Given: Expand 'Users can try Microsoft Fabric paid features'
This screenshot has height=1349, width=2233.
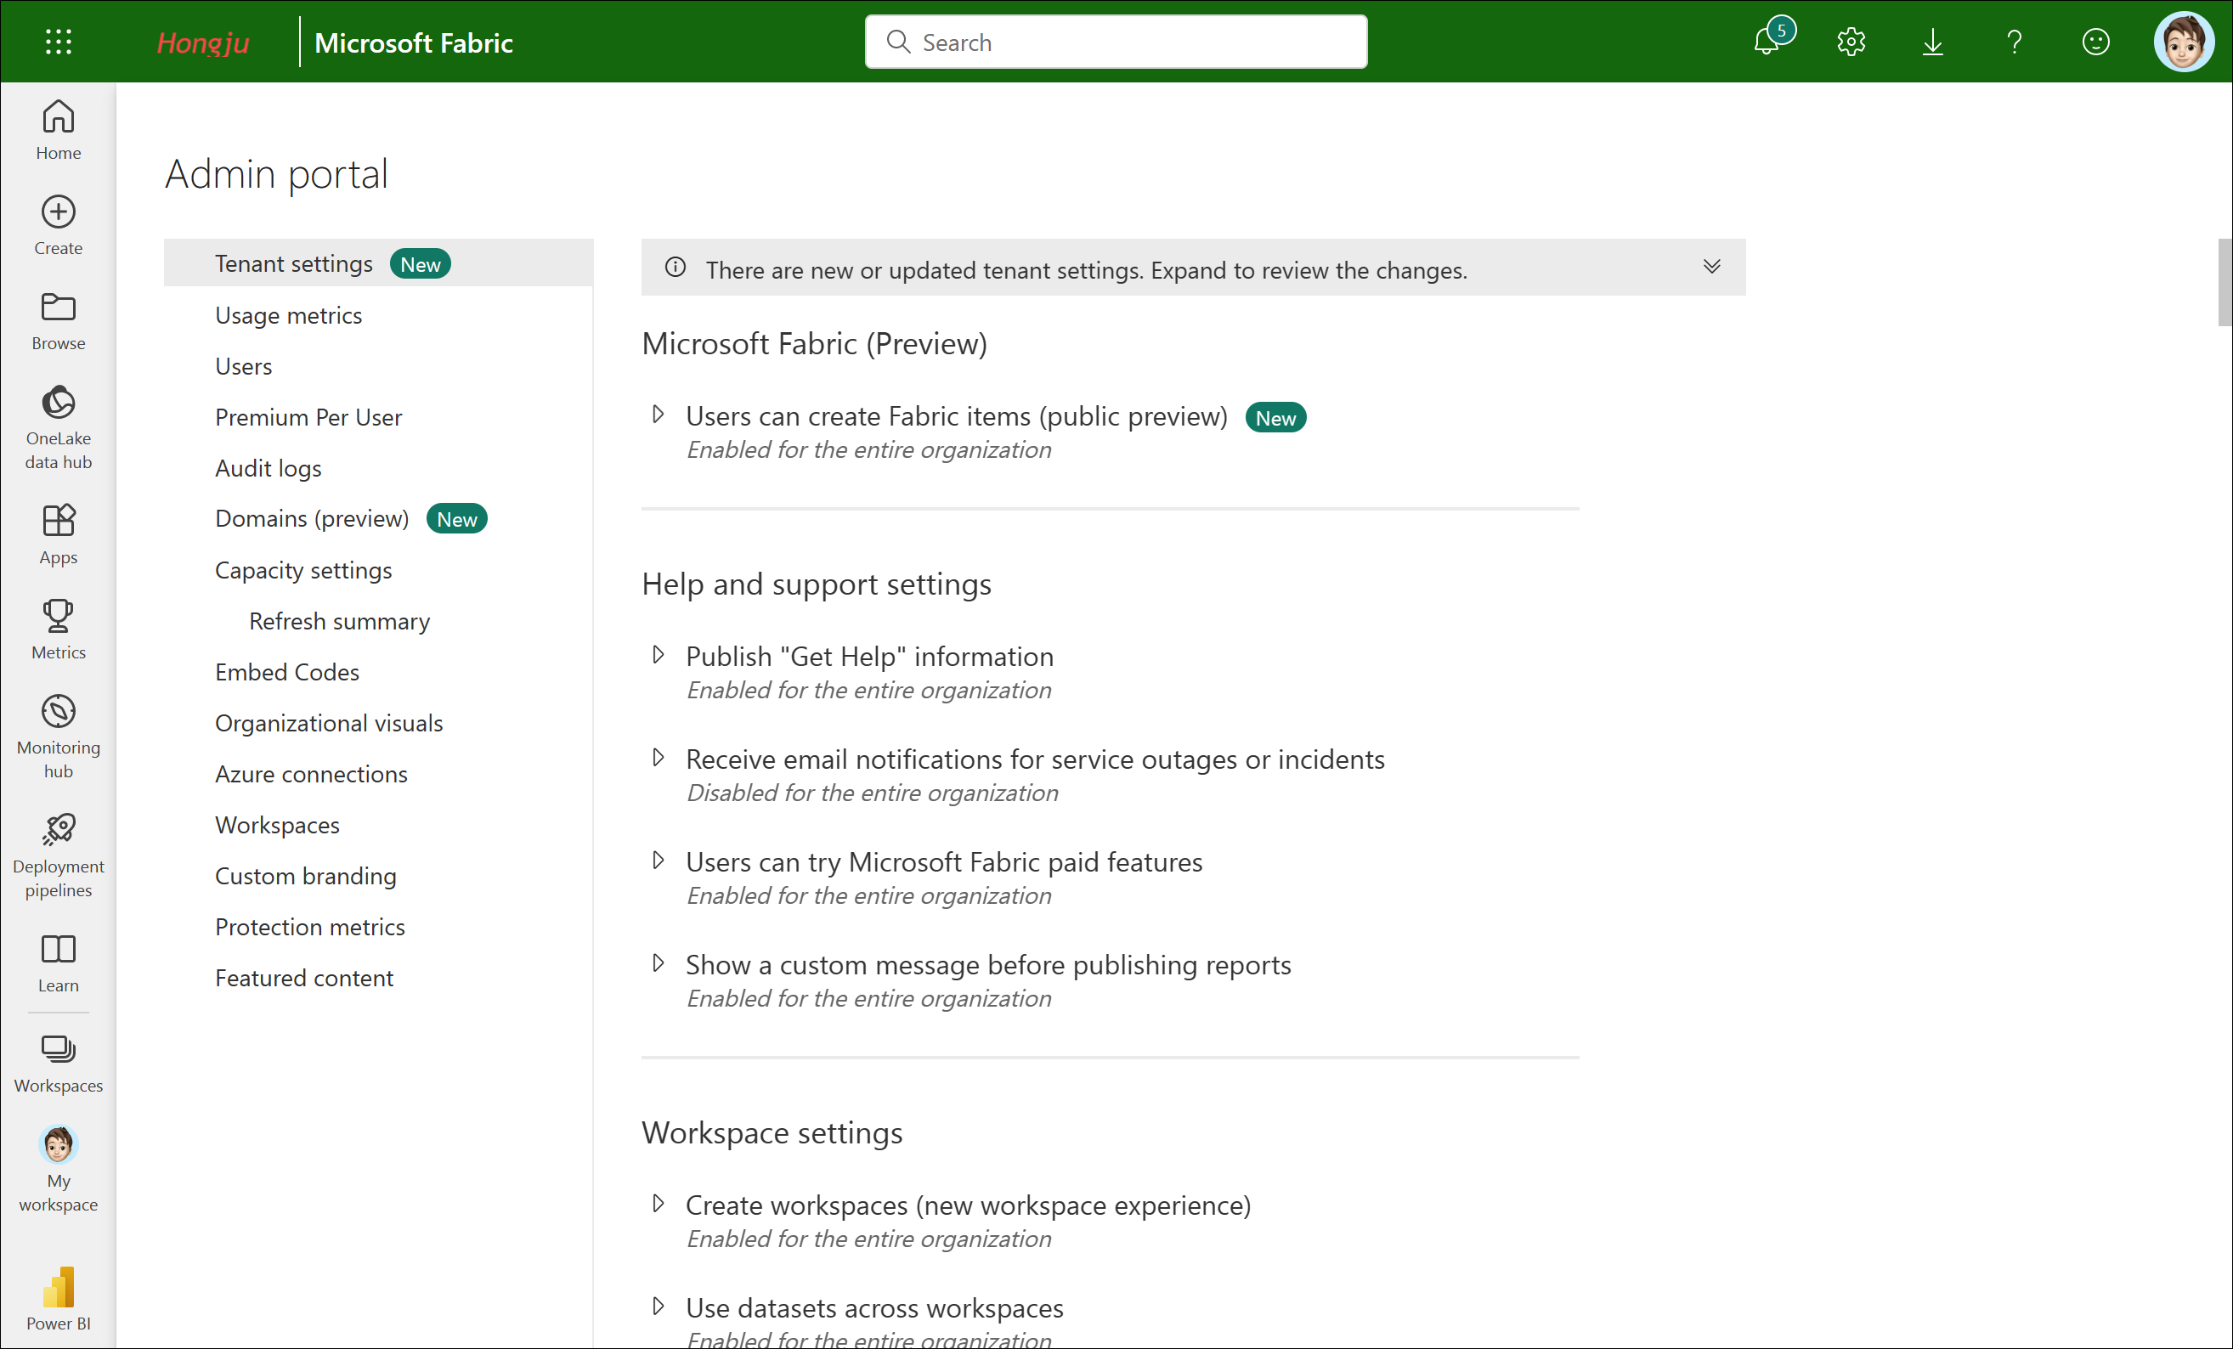Looking at the screenshot, I should coord(658,861).
